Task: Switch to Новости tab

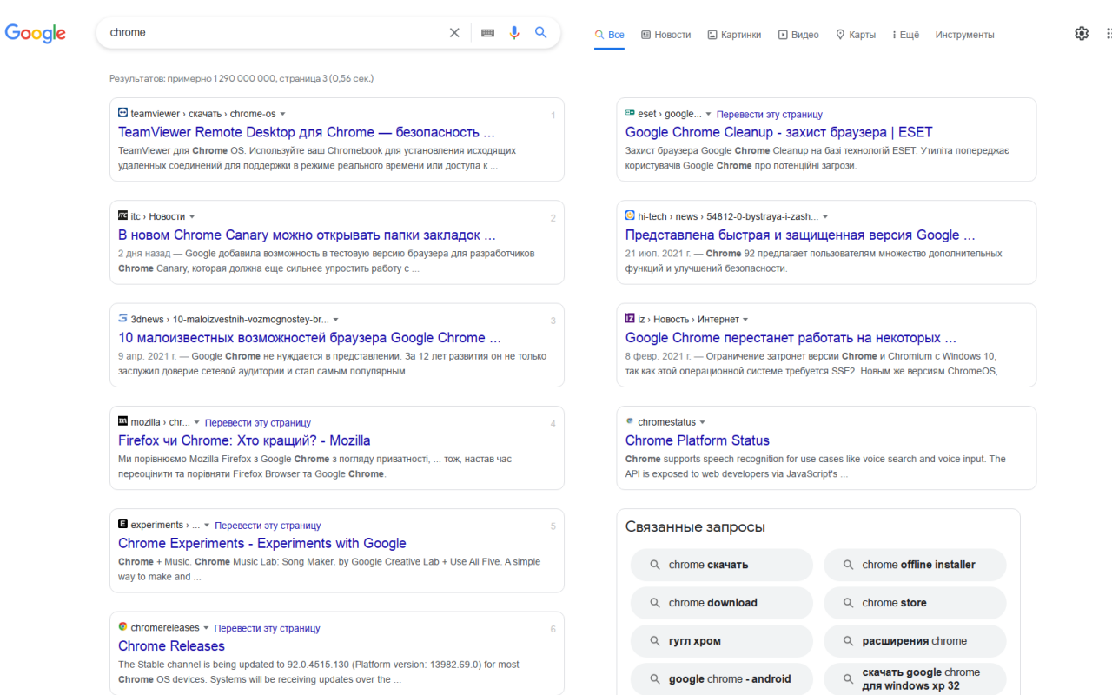Action: pos(665,35)
